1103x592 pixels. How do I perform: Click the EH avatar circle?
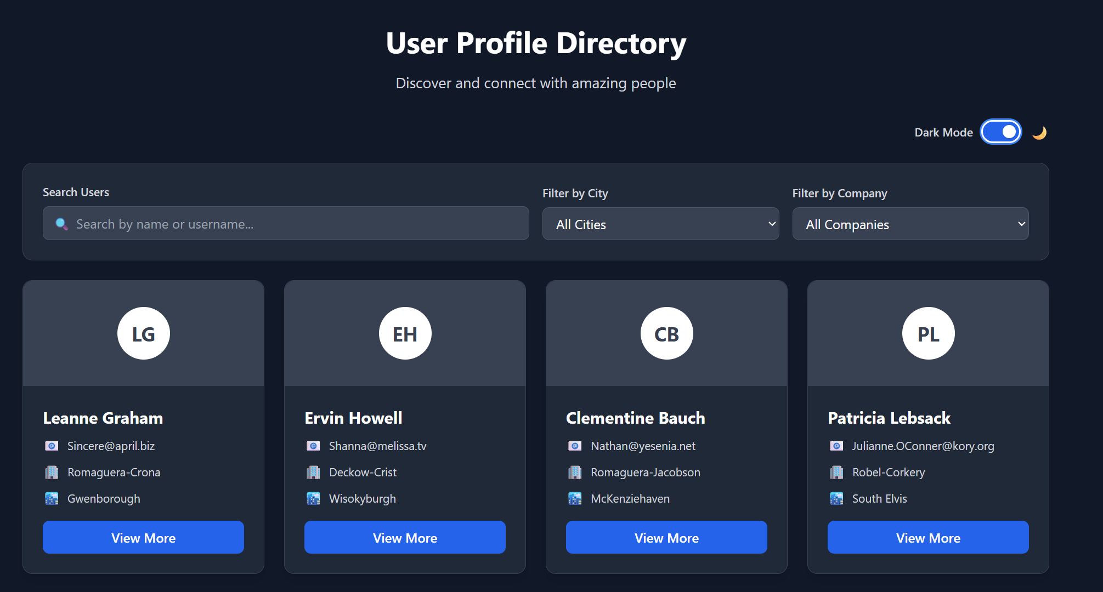[x=405, y=333]
